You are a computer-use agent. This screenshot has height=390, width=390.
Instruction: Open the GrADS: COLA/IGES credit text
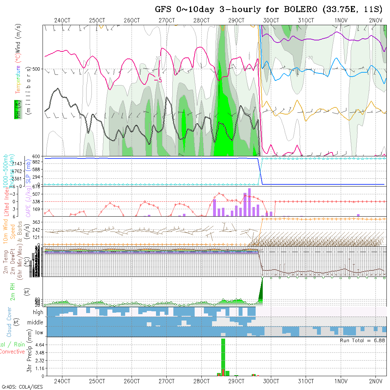point(22,387)
